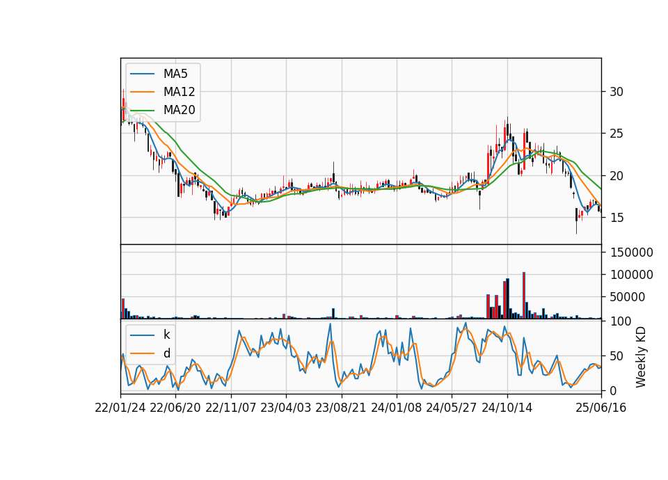The image size is (668, 480).
Task: Click the orange d legend line sample
Action: coord(142,353)
